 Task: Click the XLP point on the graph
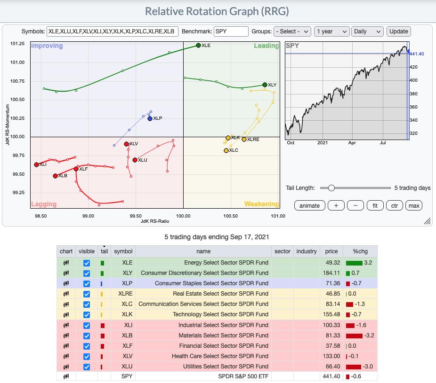(150, 118)
